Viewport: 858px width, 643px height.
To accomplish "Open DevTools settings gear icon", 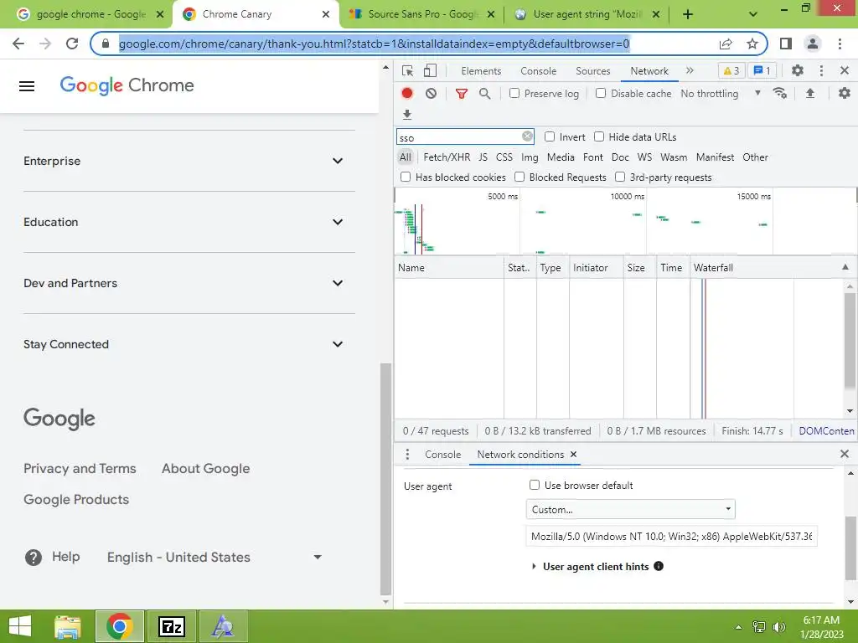I will (798, 70).
